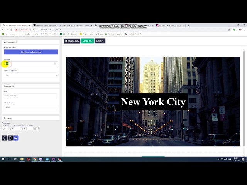Screen dimensions: 247x185
Task: Open File Explorer from taskbar
Action: pos(22,159)
